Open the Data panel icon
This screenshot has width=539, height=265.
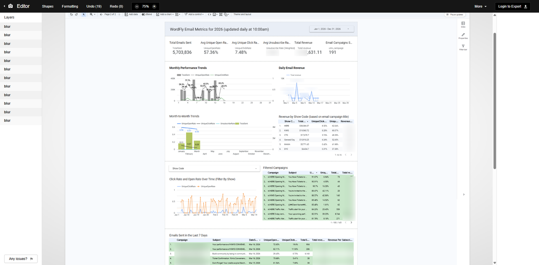click(x=463, y=24)
